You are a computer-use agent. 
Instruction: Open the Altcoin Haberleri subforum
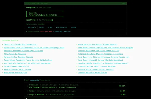tap(49, 87)
